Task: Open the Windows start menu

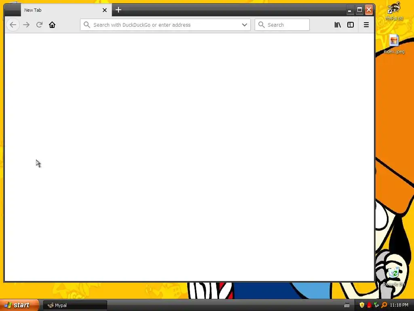Action: point(19,305)
